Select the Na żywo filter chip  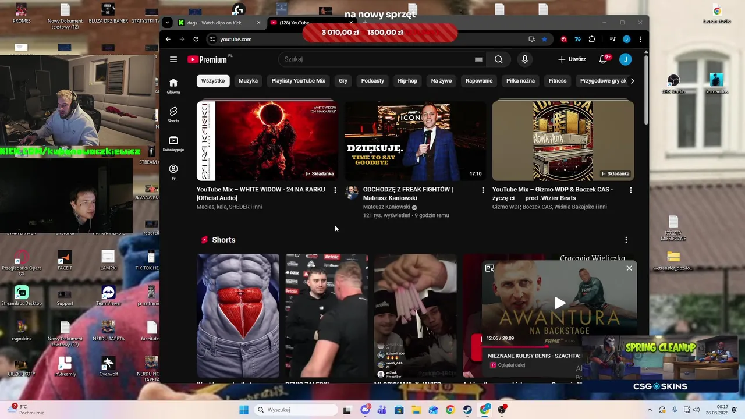click(441, 81)
